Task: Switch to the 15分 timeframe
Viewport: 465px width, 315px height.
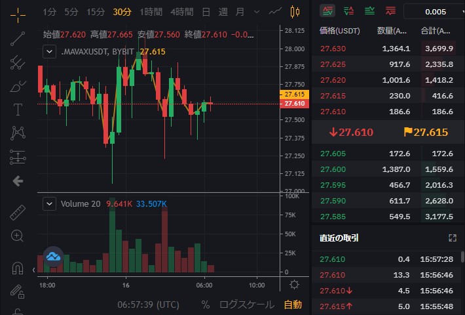Action: click(96, 12)
